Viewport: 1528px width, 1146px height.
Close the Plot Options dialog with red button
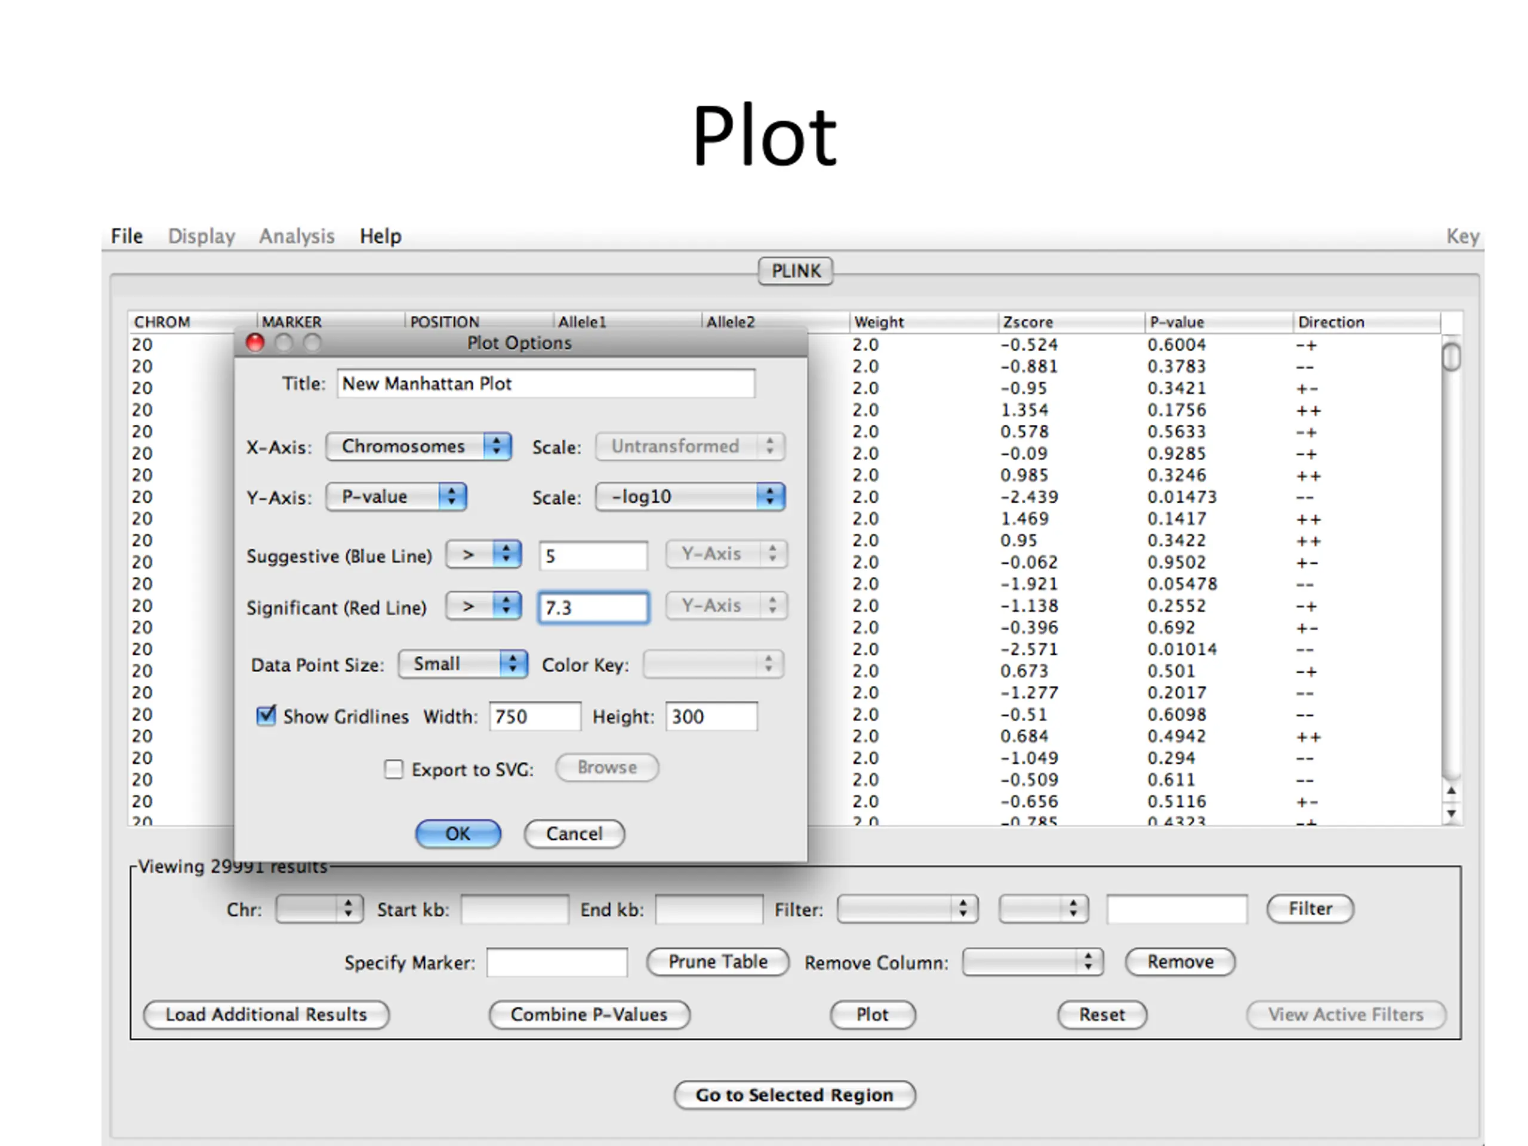tap(255, 343)
